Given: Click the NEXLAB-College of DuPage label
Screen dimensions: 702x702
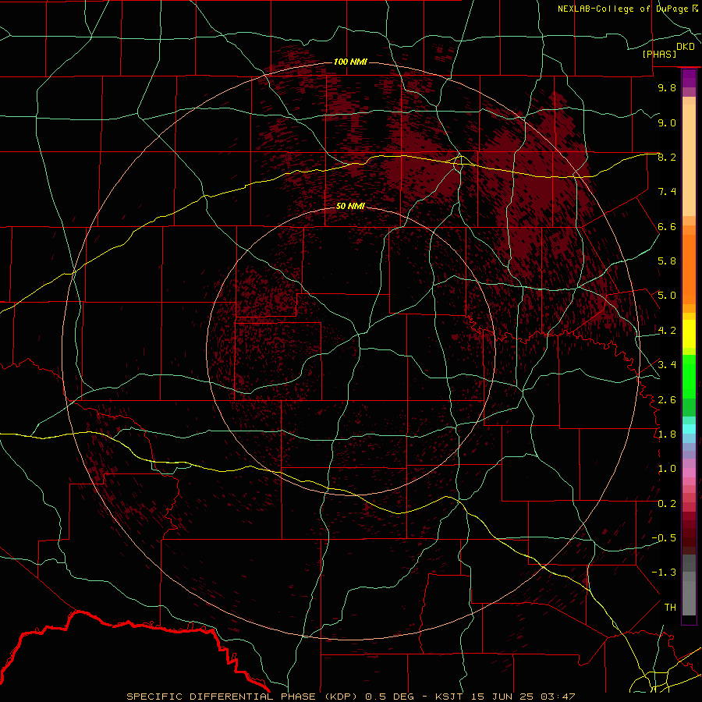Looking at the screenshot, I should pos(622,9).
